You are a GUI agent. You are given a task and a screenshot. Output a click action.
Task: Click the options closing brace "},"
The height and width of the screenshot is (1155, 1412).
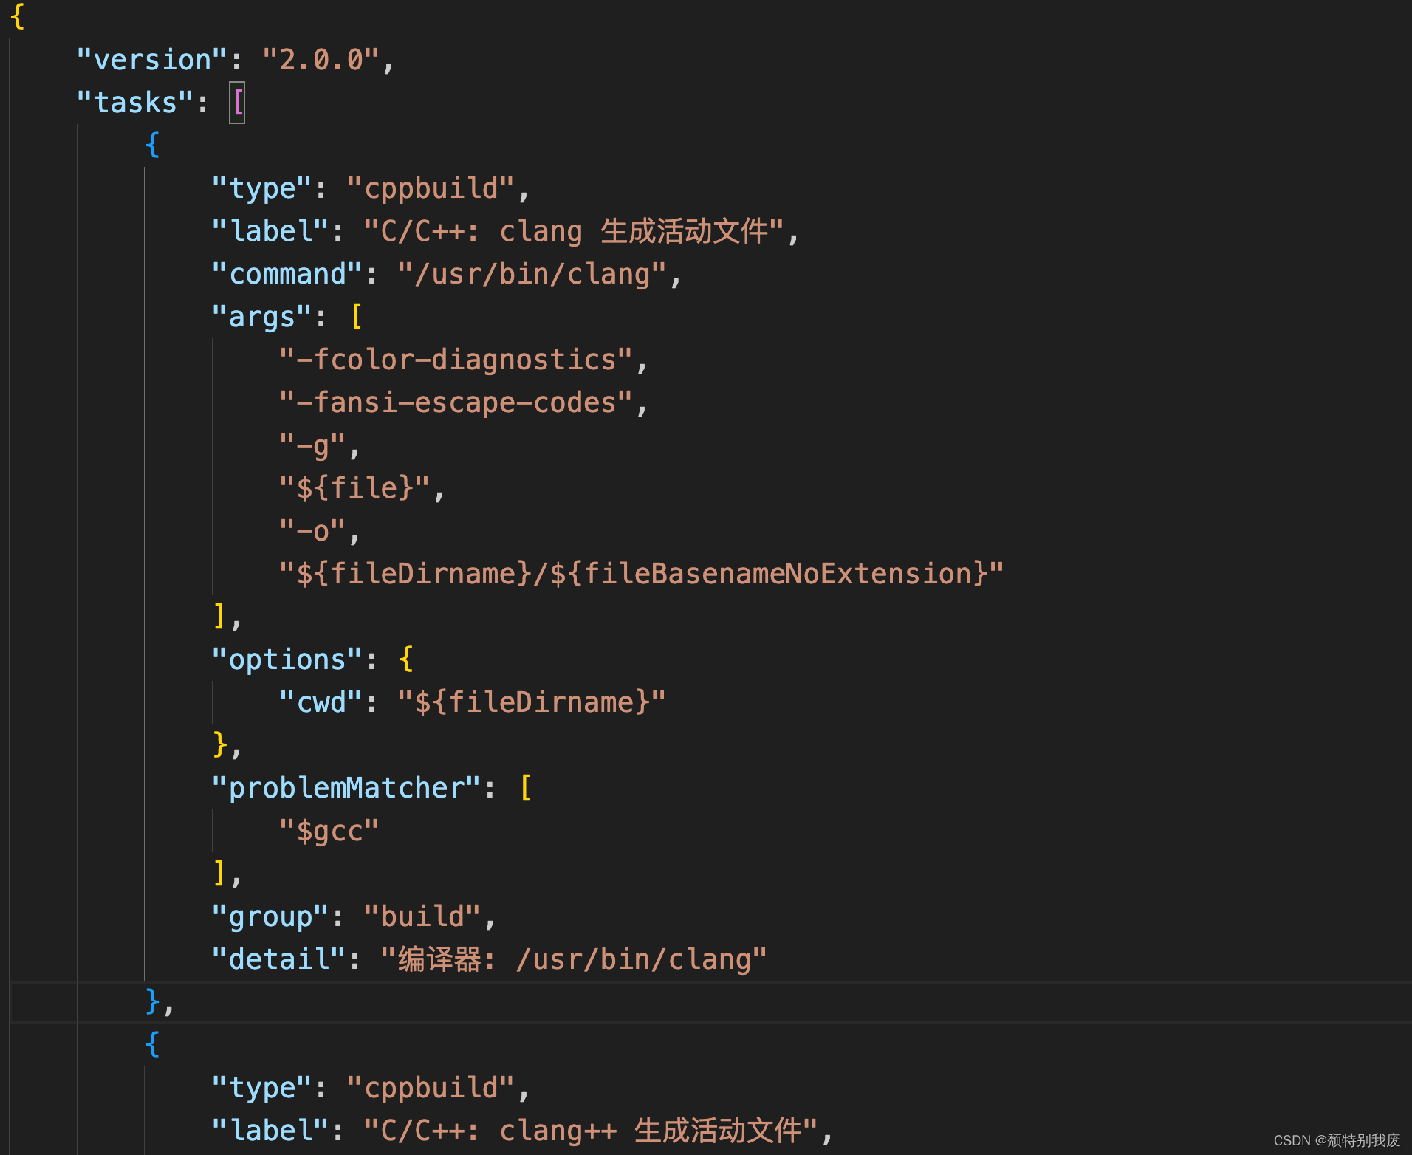(x=227, y=745)
